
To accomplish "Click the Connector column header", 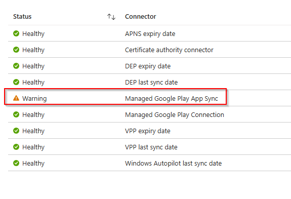I will 141,17.
